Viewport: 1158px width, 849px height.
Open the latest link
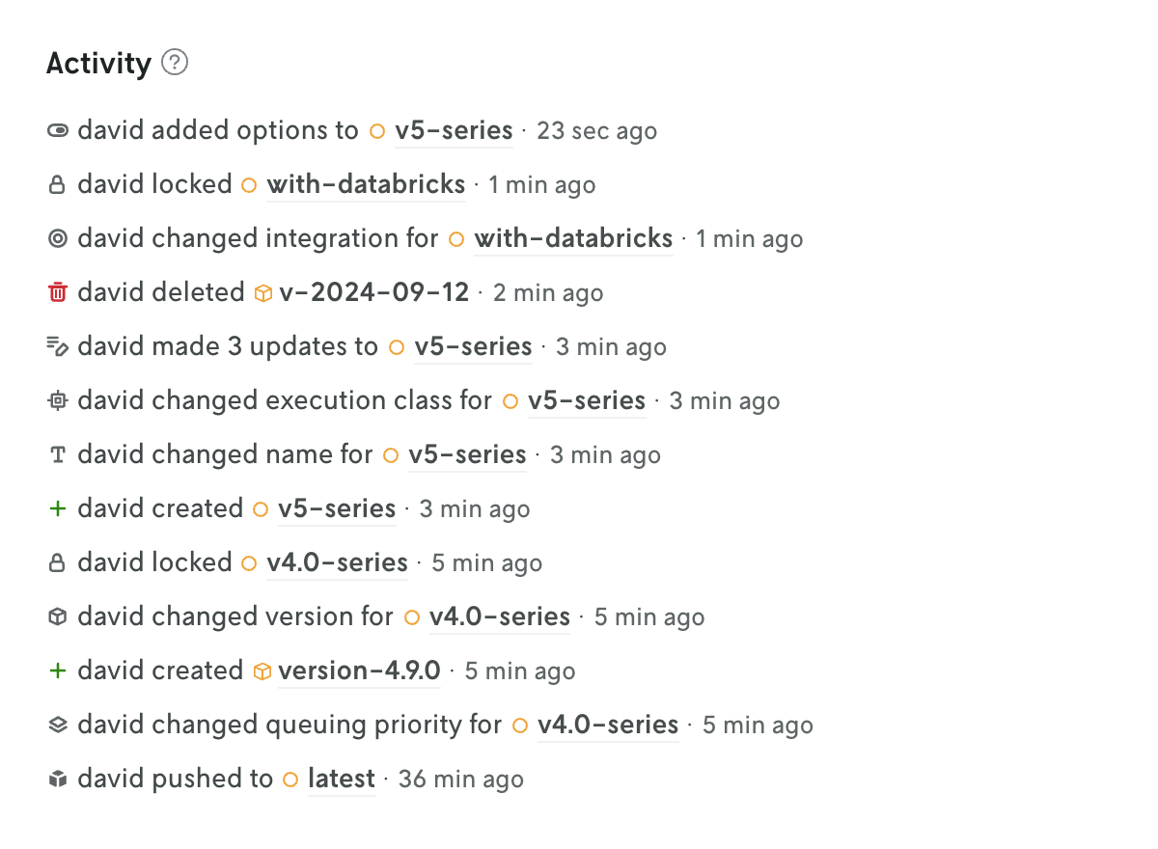tap(341, 779)
